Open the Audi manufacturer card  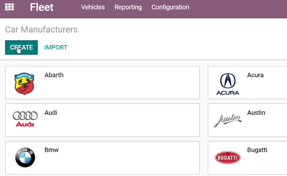click(102, 120)
